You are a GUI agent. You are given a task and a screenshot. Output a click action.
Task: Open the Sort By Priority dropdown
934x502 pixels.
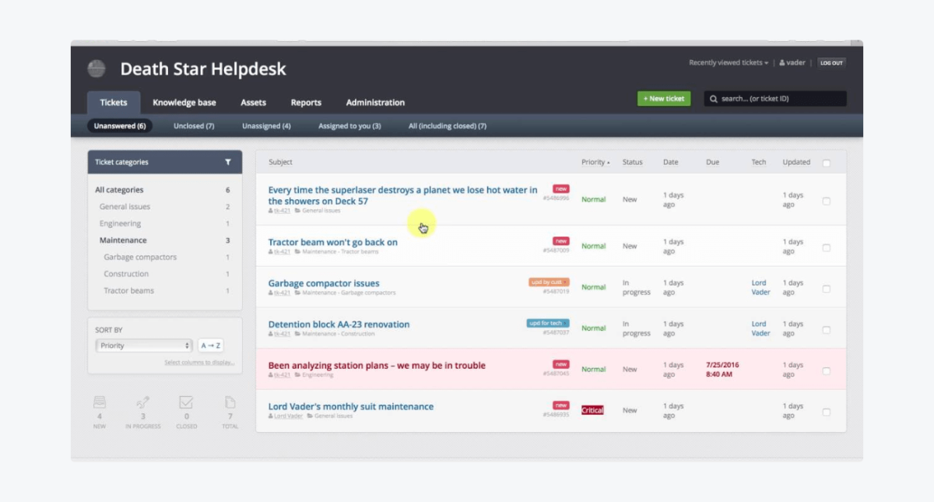[143, 346]
